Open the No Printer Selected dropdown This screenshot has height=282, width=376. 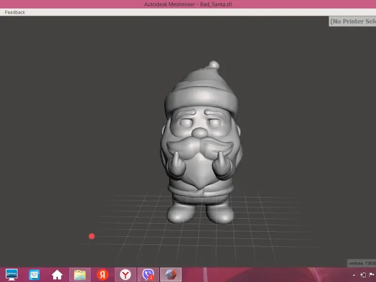click(x=352, y=21)
